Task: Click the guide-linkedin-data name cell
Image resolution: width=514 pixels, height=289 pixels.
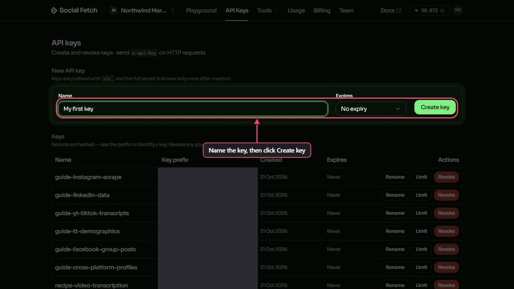Action: pyautogui.click(x=82, y=195)
